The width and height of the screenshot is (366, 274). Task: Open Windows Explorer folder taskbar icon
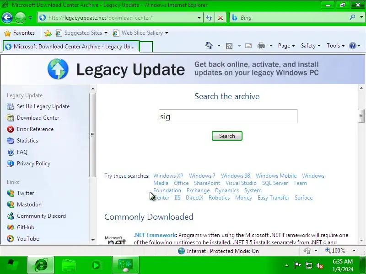click(x=69, y=265)
